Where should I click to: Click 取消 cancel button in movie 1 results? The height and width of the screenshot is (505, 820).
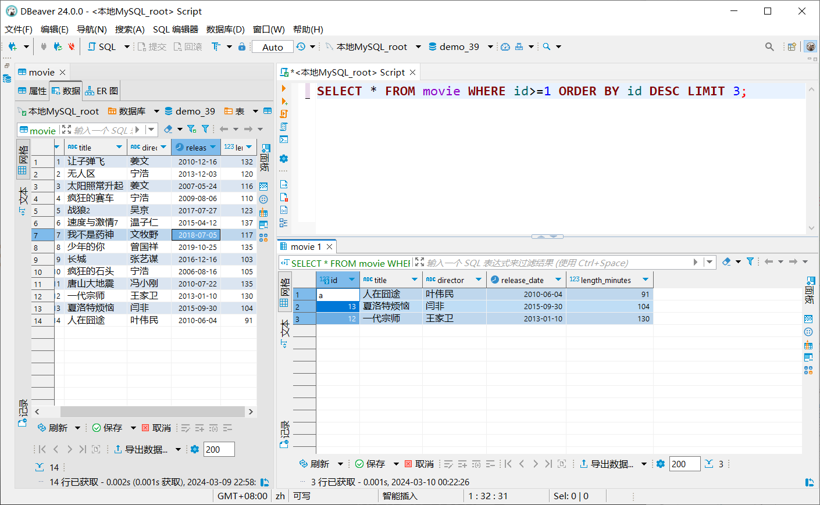pyautogui.click(x=419, y=464)
